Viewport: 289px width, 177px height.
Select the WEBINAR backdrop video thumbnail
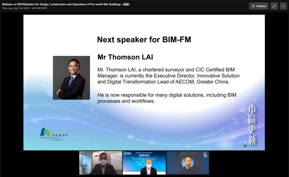click(144, 163)
